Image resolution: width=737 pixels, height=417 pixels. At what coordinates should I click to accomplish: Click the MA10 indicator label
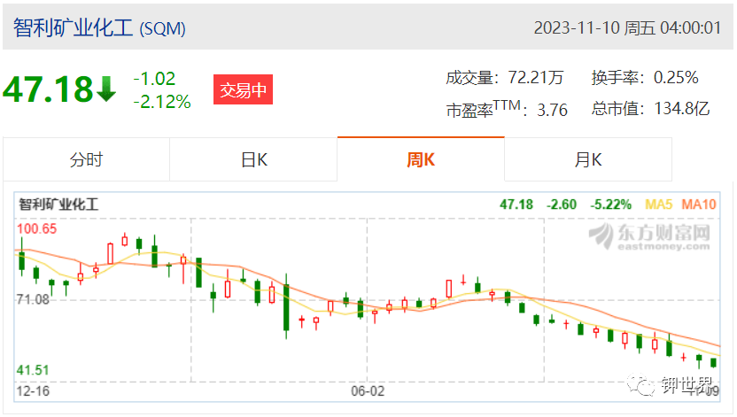click(698, 205)
